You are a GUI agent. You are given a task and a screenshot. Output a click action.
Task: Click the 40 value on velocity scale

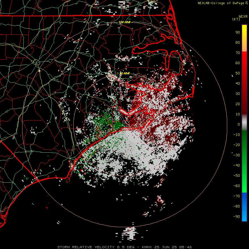coord(238,84)
